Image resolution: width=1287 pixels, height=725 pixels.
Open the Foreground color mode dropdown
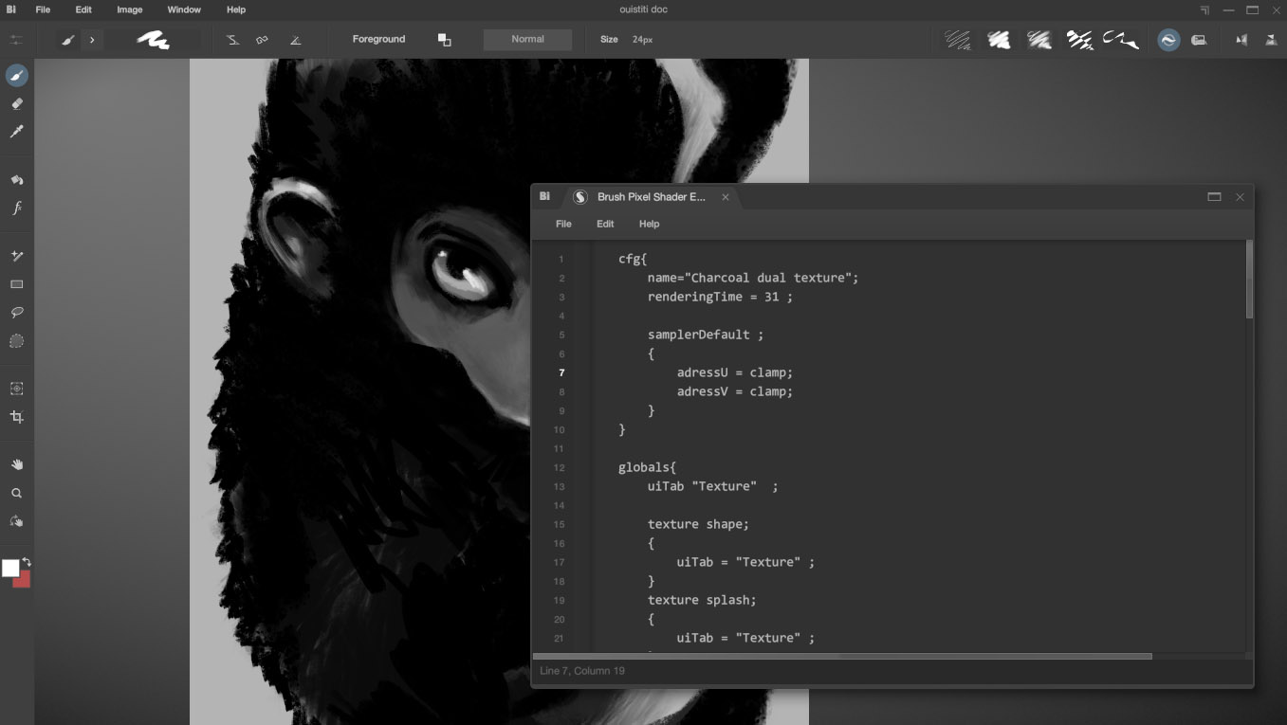click(x=378, y=40)
